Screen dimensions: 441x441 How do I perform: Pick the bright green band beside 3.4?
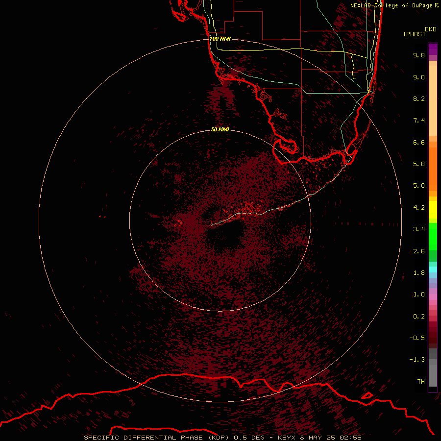433,237
